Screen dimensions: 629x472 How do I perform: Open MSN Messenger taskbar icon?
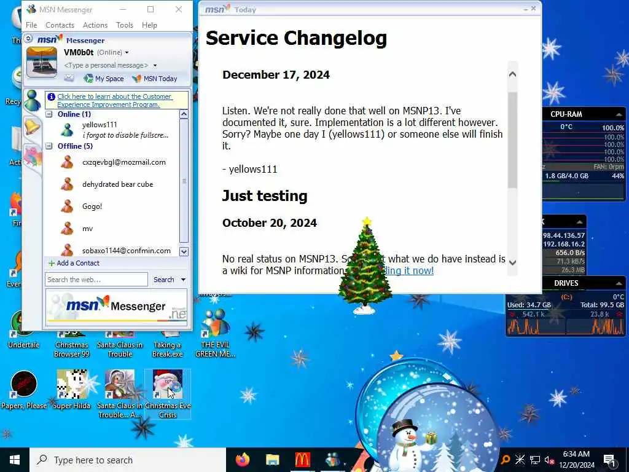[x=332, y=460]
